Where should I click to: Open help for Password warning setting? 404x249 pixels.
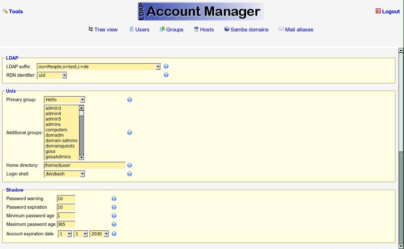[114, 199]
